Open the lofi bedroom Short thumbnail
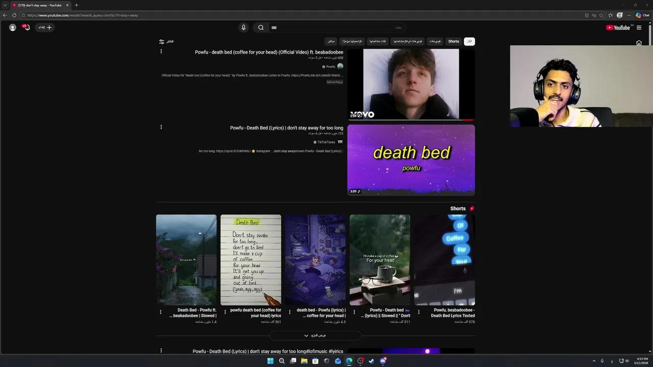This screenshot has height=367, width=653. click(315, 260)
